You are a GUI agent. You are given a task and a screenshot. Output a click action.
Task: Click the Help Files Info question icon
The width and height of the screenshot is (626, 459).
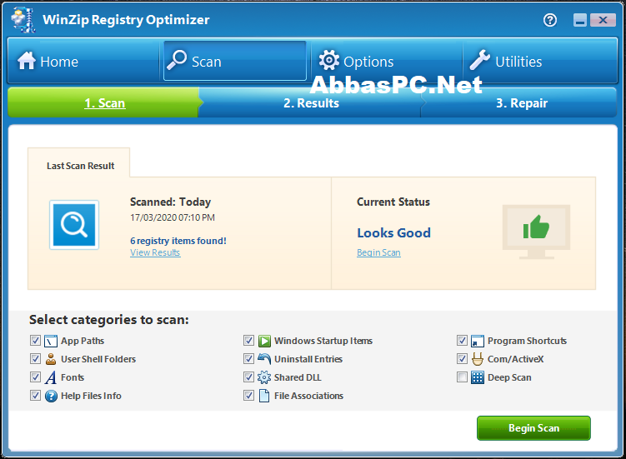point(51,396)
